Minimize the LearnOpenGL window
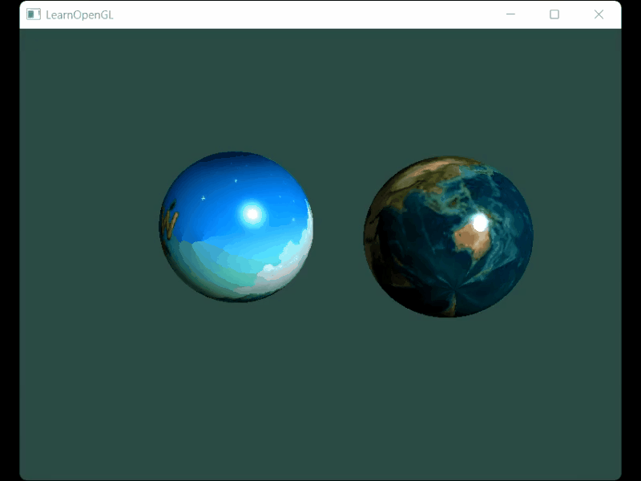The image size is (641, 481). coord(510,14)
